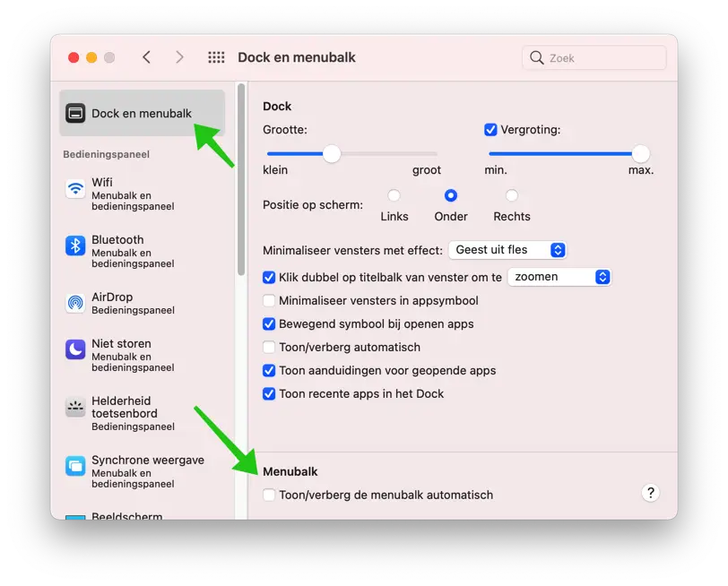Screen dimensions: 728x586
Task: Open the Dock en menubalk sidebar icon
Action: (x=75, y=113)
